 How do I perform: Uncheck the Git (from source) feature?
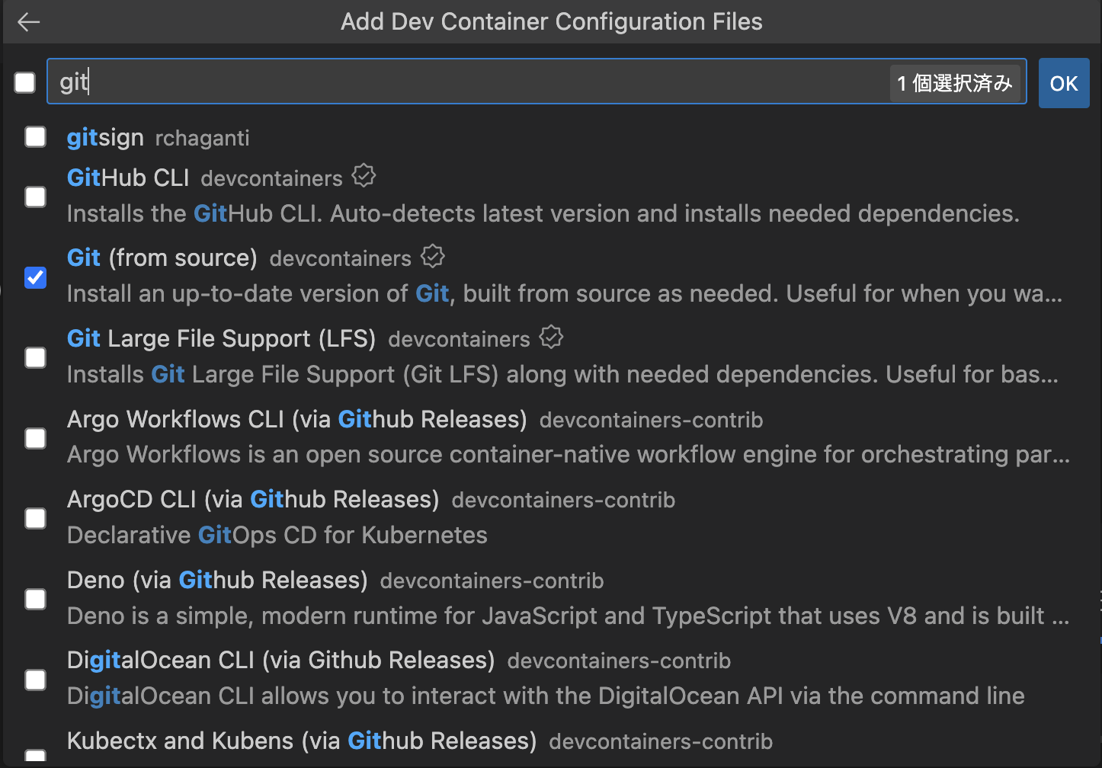(x=35, y=277)
